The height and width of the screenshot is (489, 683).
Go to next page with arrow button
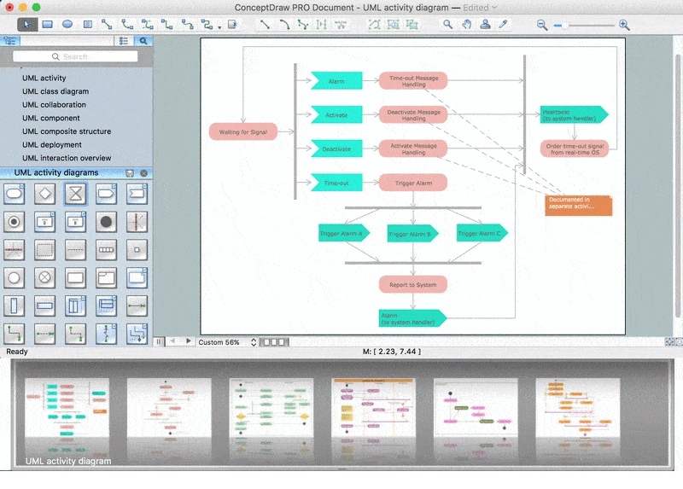(189, 341)
